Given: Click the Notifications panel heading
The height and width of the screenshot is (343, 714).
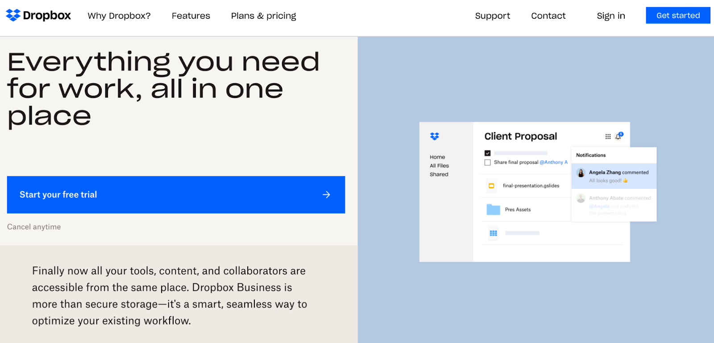Looking at the screenshot, I should 591,155.
